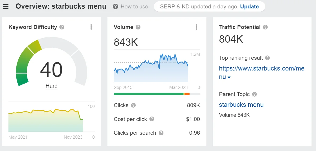Click the Cost per click help icon

(x=152, y=119)
